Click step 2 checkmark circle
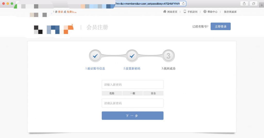The image size is (264, 138). point(132,56)
